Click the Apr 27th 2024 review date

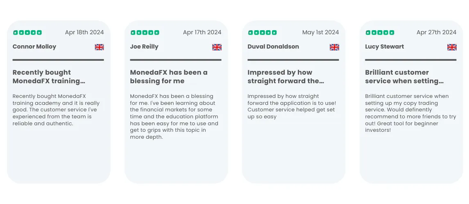(436, 32)
